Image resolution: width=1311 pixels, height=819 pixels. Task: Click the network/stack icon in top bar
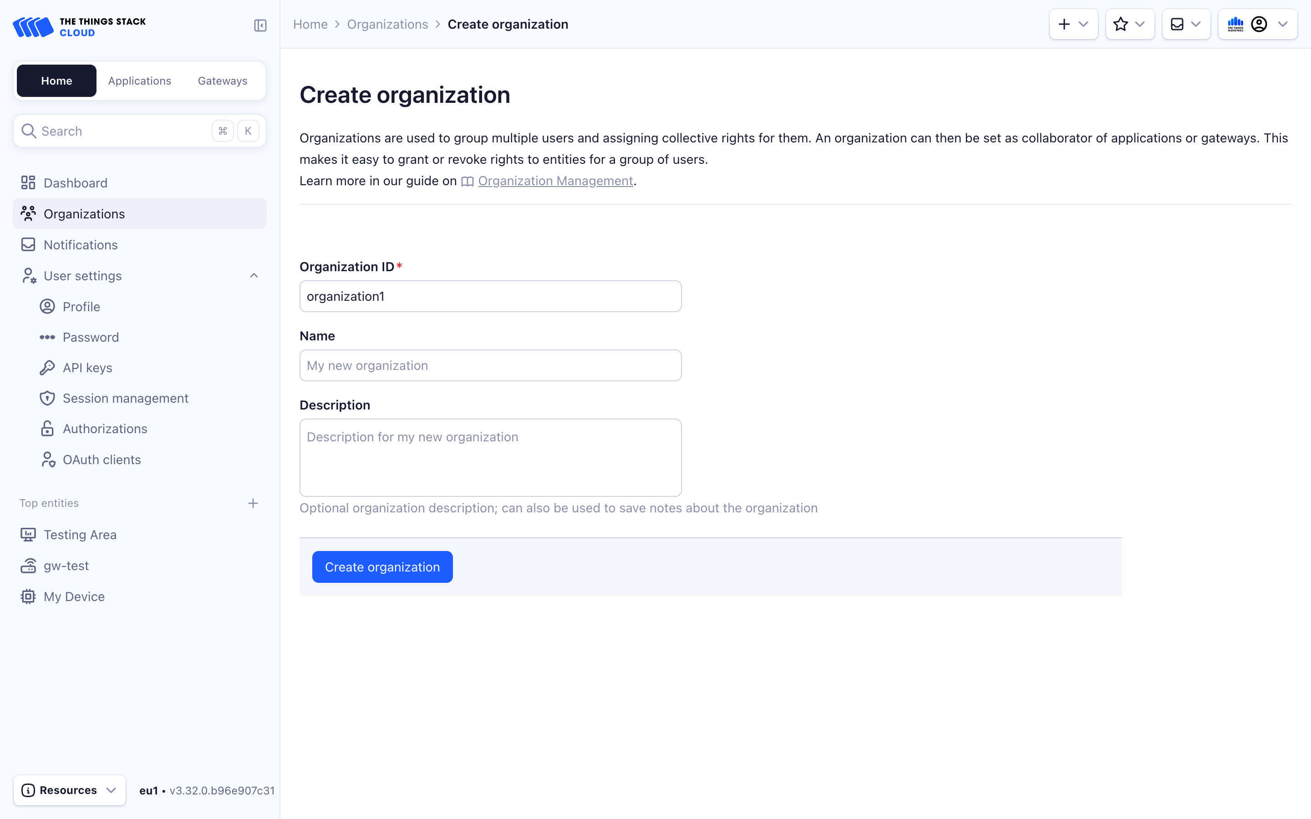click(1235, 24)
